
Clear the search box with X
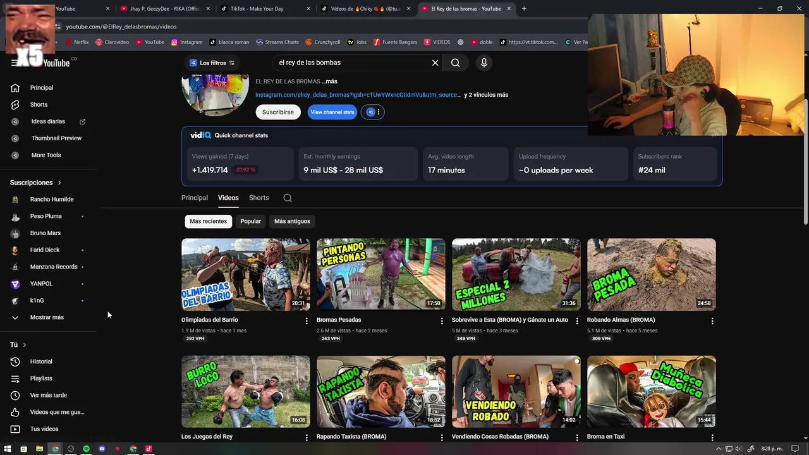[x=435, y=63]
